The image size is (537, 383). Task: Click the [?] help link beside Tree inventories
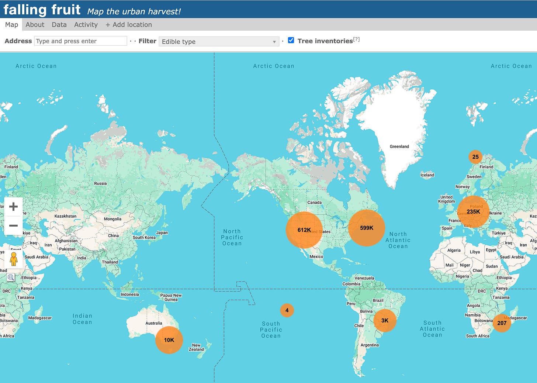click(x=356, y=39)
